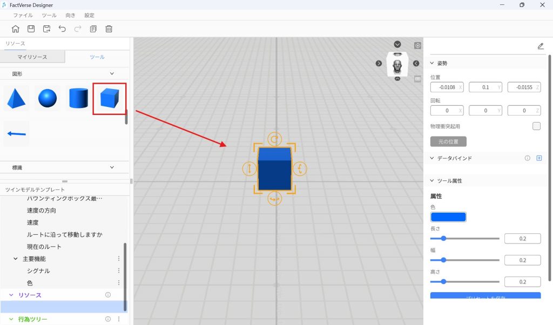
Task: Select the blue sphere shape
Action: pos(48,98)
